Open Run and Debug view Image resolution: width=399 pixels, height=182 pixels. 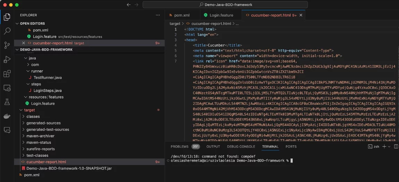pyautogui.click(x=7, y=60)
